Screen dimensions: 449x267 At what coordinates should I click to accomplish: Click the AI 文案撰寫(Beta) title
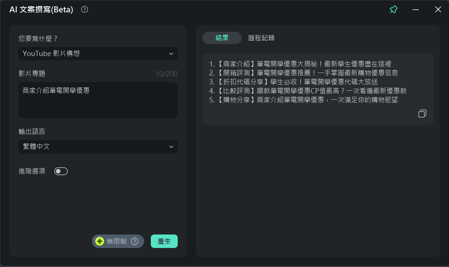click(41, 10)
